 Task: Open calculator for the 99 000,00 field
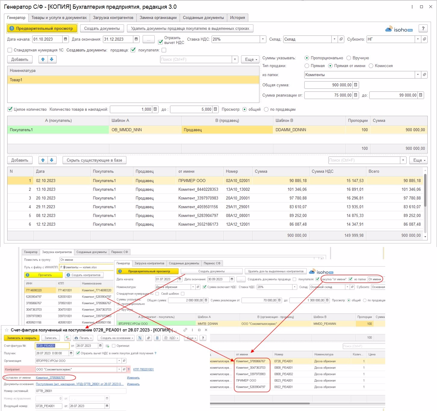(420, 95)
